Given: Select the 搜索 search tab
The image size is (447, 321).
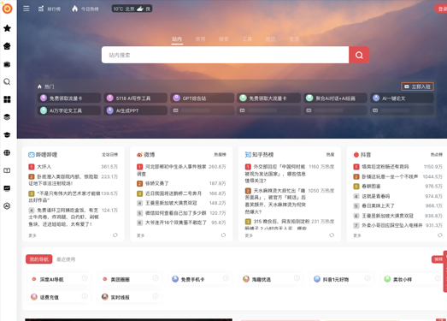Looking at the screenshot, I should point(224,39).
